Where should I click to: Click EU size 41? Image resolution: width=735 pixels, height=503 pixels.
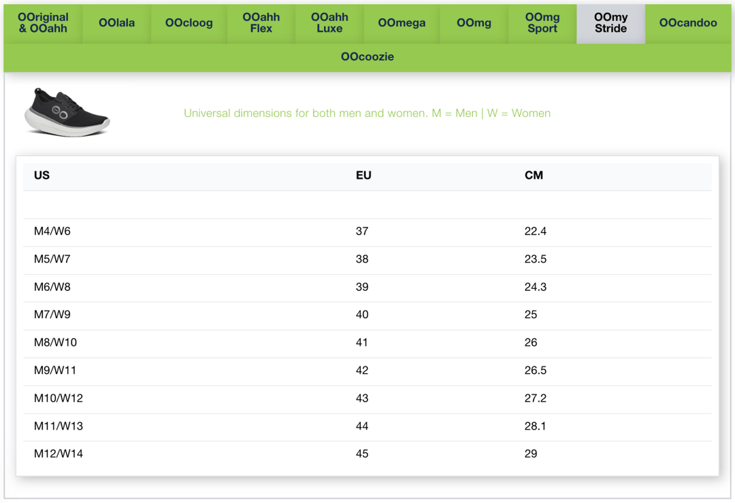[x=362, y=343]
